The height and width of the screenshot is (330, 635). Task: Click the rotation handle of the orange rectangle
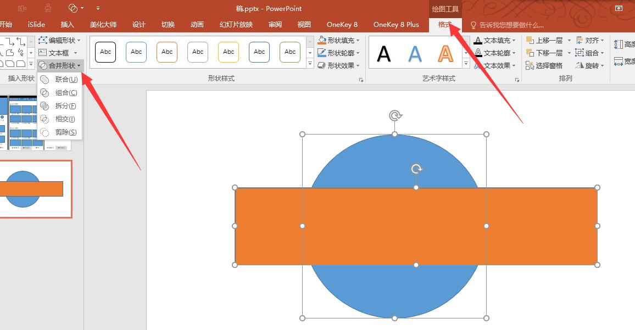[x=416, y=169]
